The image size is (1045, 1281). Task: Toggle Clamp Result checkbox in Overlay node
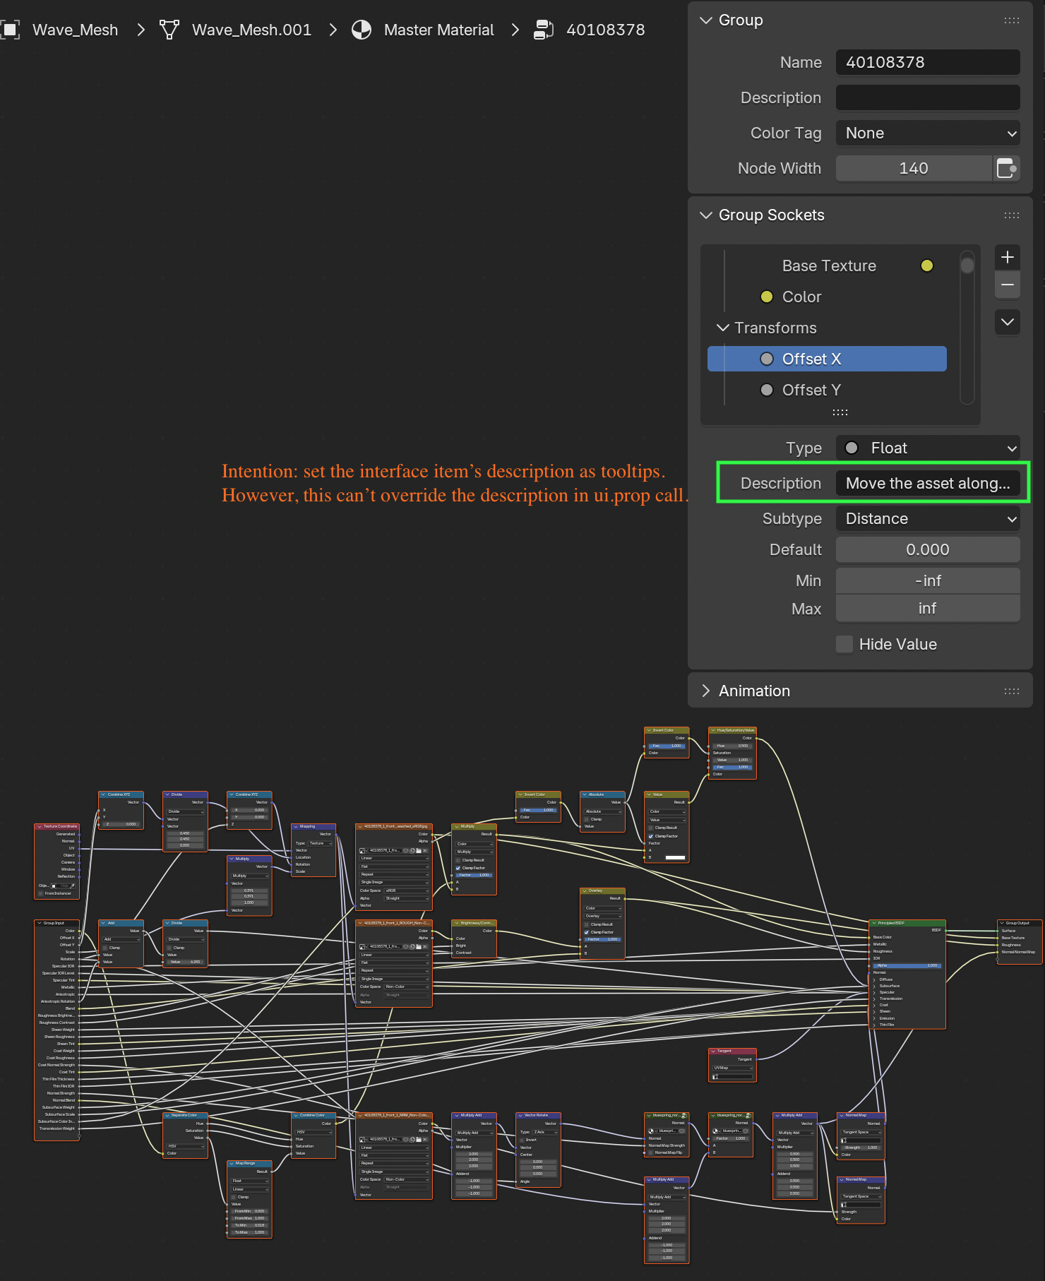click(x=587, y=924)
